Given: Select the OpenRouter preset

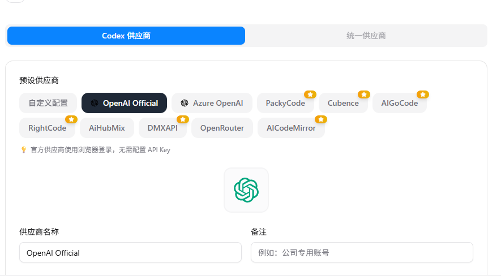Looking at the screenshot, I should coord(222,128).
